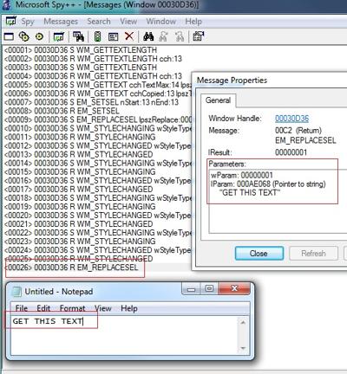Image resolution: width=347 pixels, height=374 pixels.
Task: Open Notepad's Format menu
Action: click(x=72, y=308)
